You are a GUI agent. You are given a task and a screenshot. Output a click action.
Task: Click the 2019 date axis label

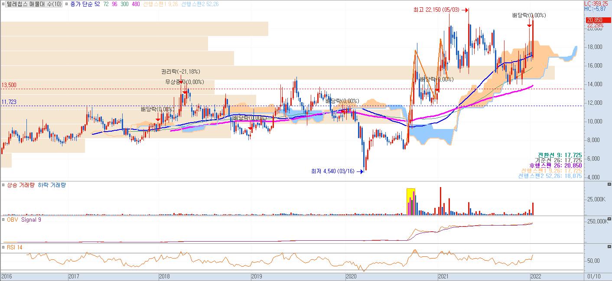click(x=257, y=276)
